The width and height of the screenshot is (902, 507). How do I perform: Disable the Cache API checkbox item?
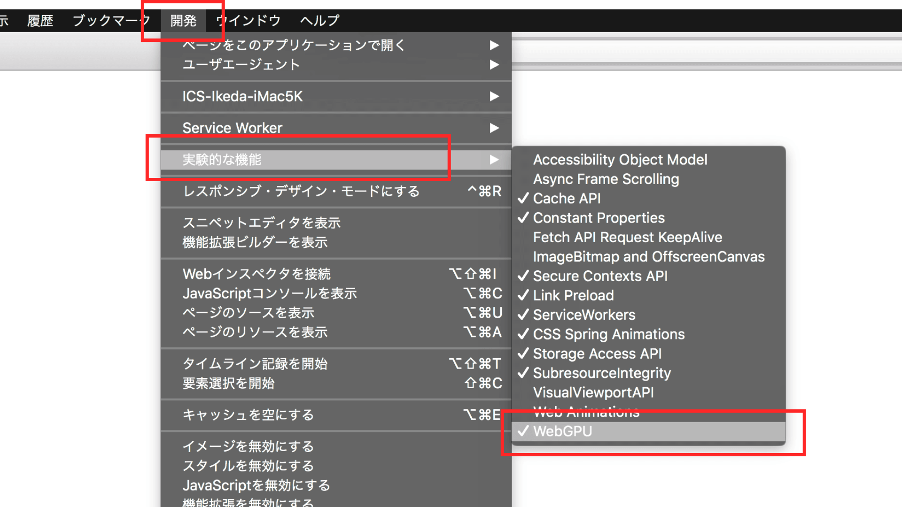coord(567,199)
